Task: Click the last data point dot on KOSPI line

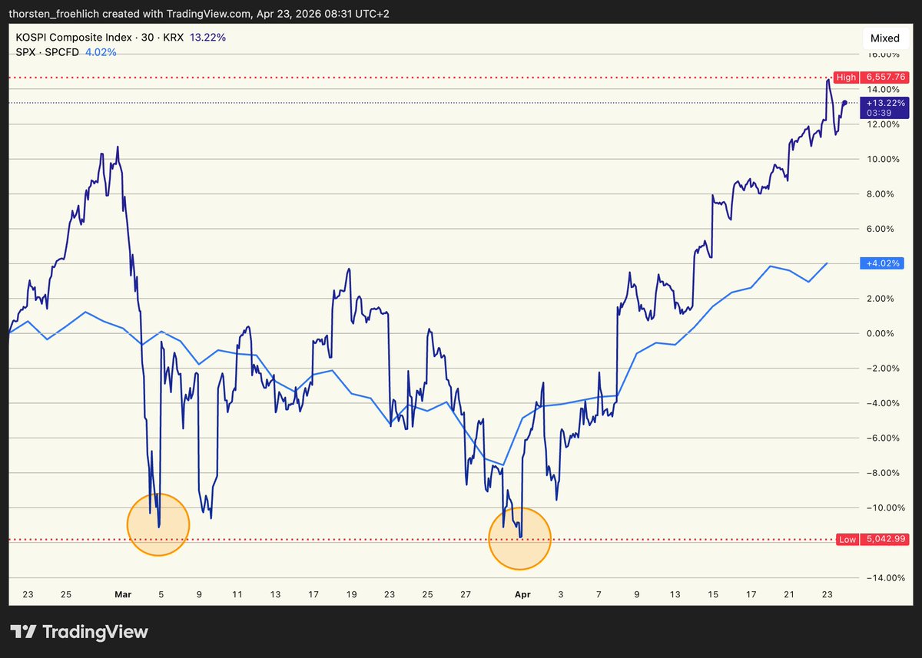Action: pyautogui.click(x=844, y=101)
